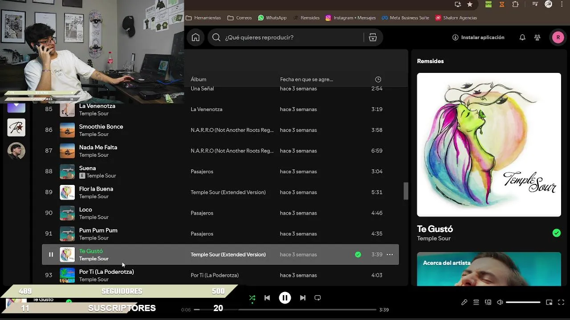Select the song Por Ti (La Poderotza)
Image resolution: width=570 pixels, height=320 pixels.
pos(106,272)
